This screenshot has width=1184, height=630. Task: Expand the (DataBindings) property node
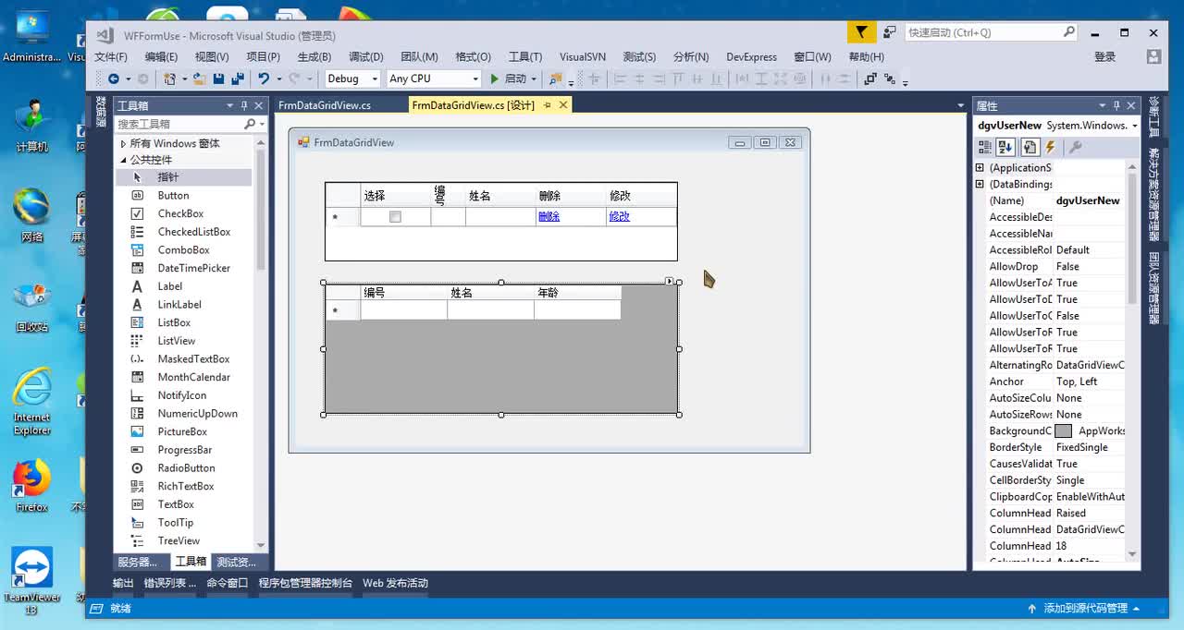tap(980, 185)
